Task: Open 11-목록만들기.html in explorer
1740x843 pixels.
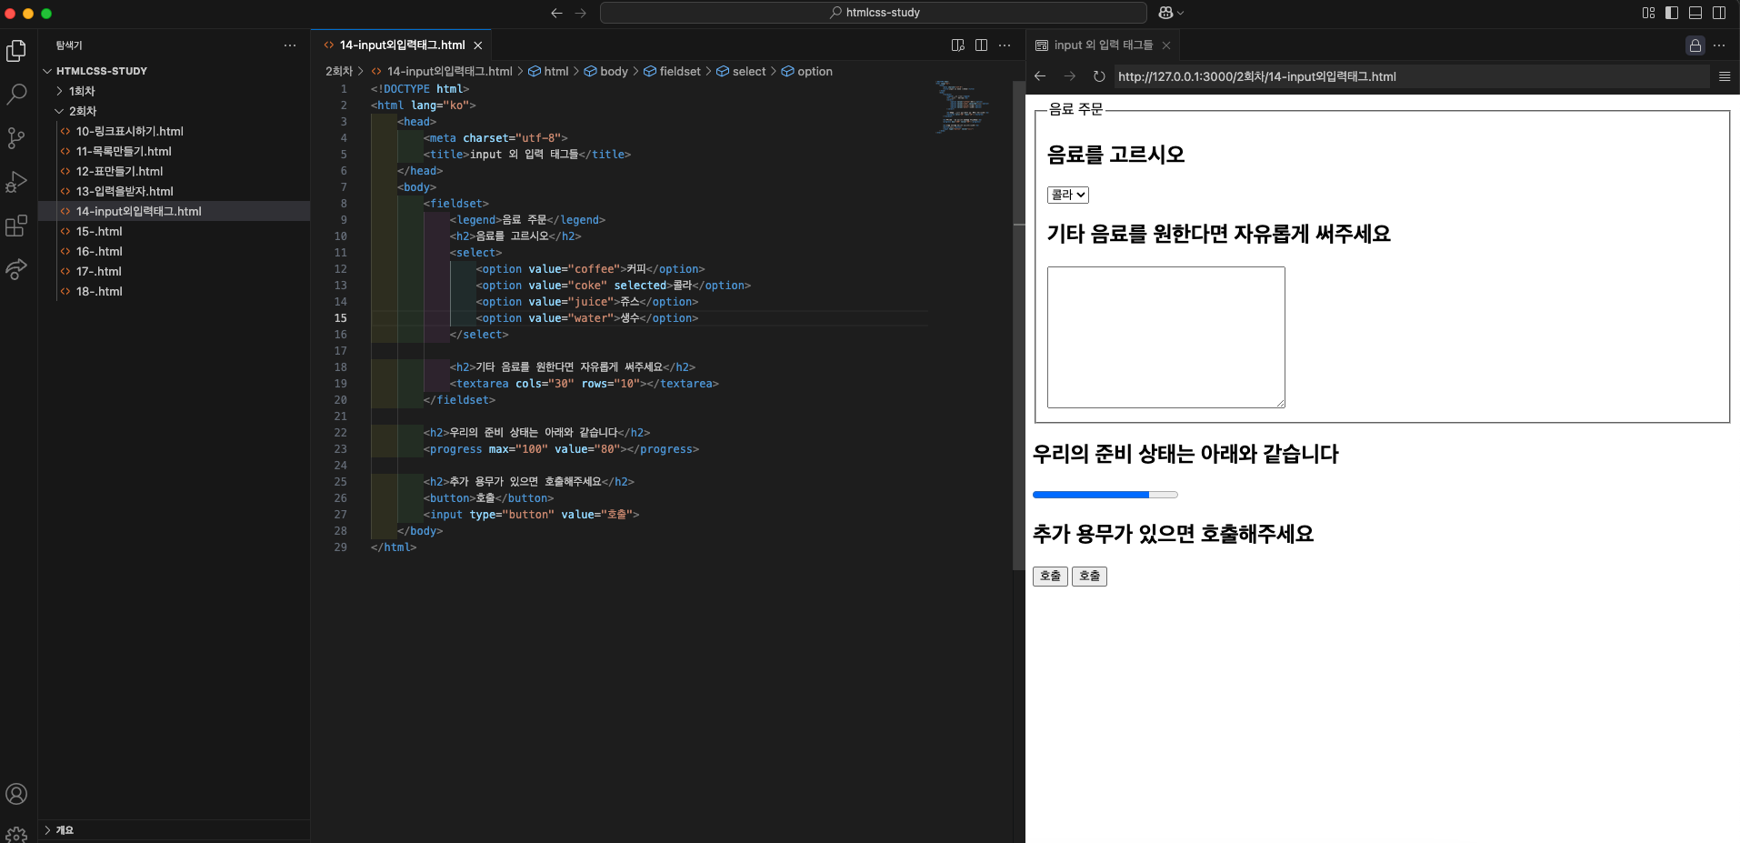Action: pos(174,151)
